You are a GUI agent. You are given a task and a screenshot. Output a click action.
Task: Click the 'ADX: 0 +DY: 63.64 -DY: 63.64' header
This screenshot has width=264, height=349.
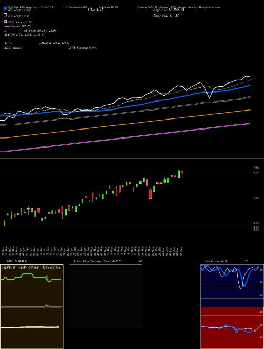click(31, 268)
